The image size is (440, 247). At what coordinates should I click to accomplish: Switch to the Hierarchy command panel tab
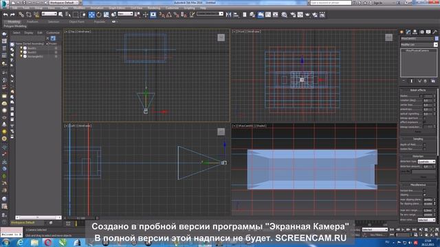coord(415,32)
